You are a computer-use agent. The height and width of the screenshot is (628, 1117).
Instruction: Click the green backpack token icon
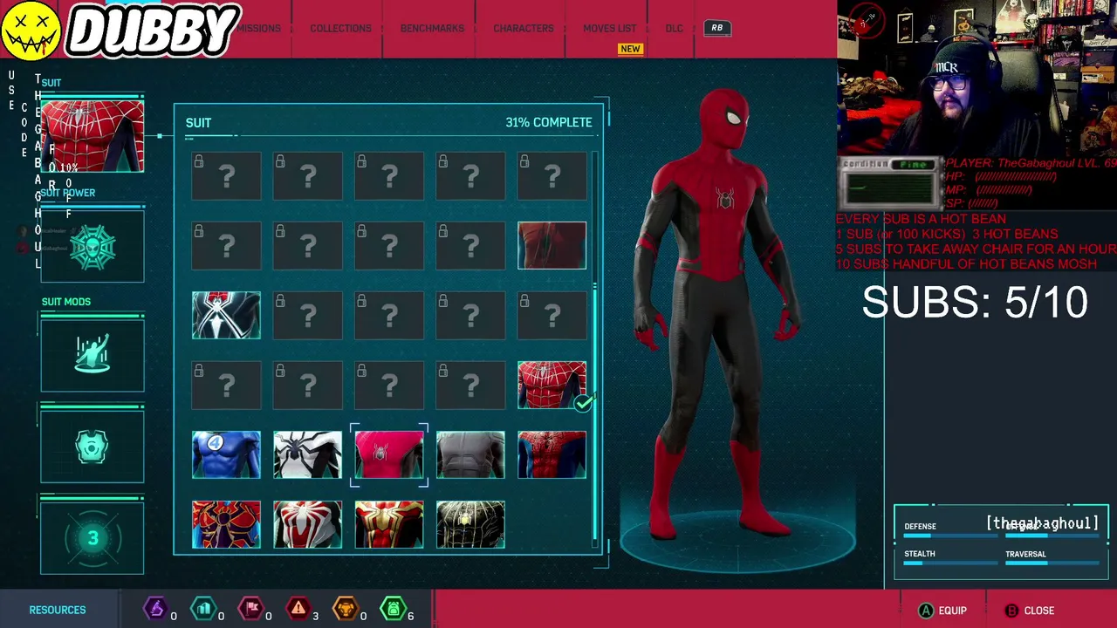393,608
